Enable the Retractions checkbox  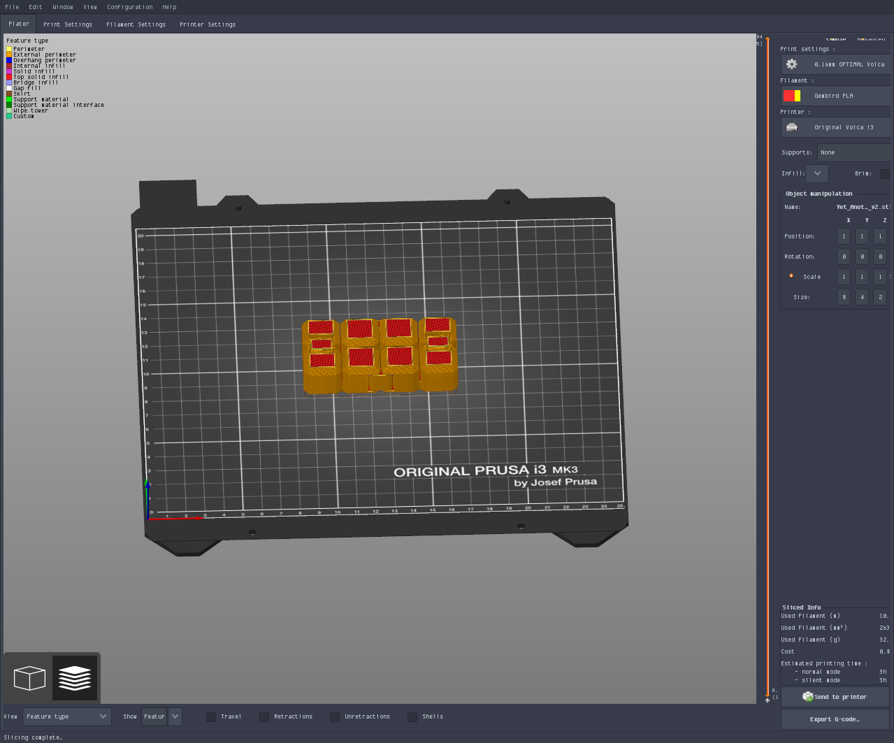tap(264, 717)
